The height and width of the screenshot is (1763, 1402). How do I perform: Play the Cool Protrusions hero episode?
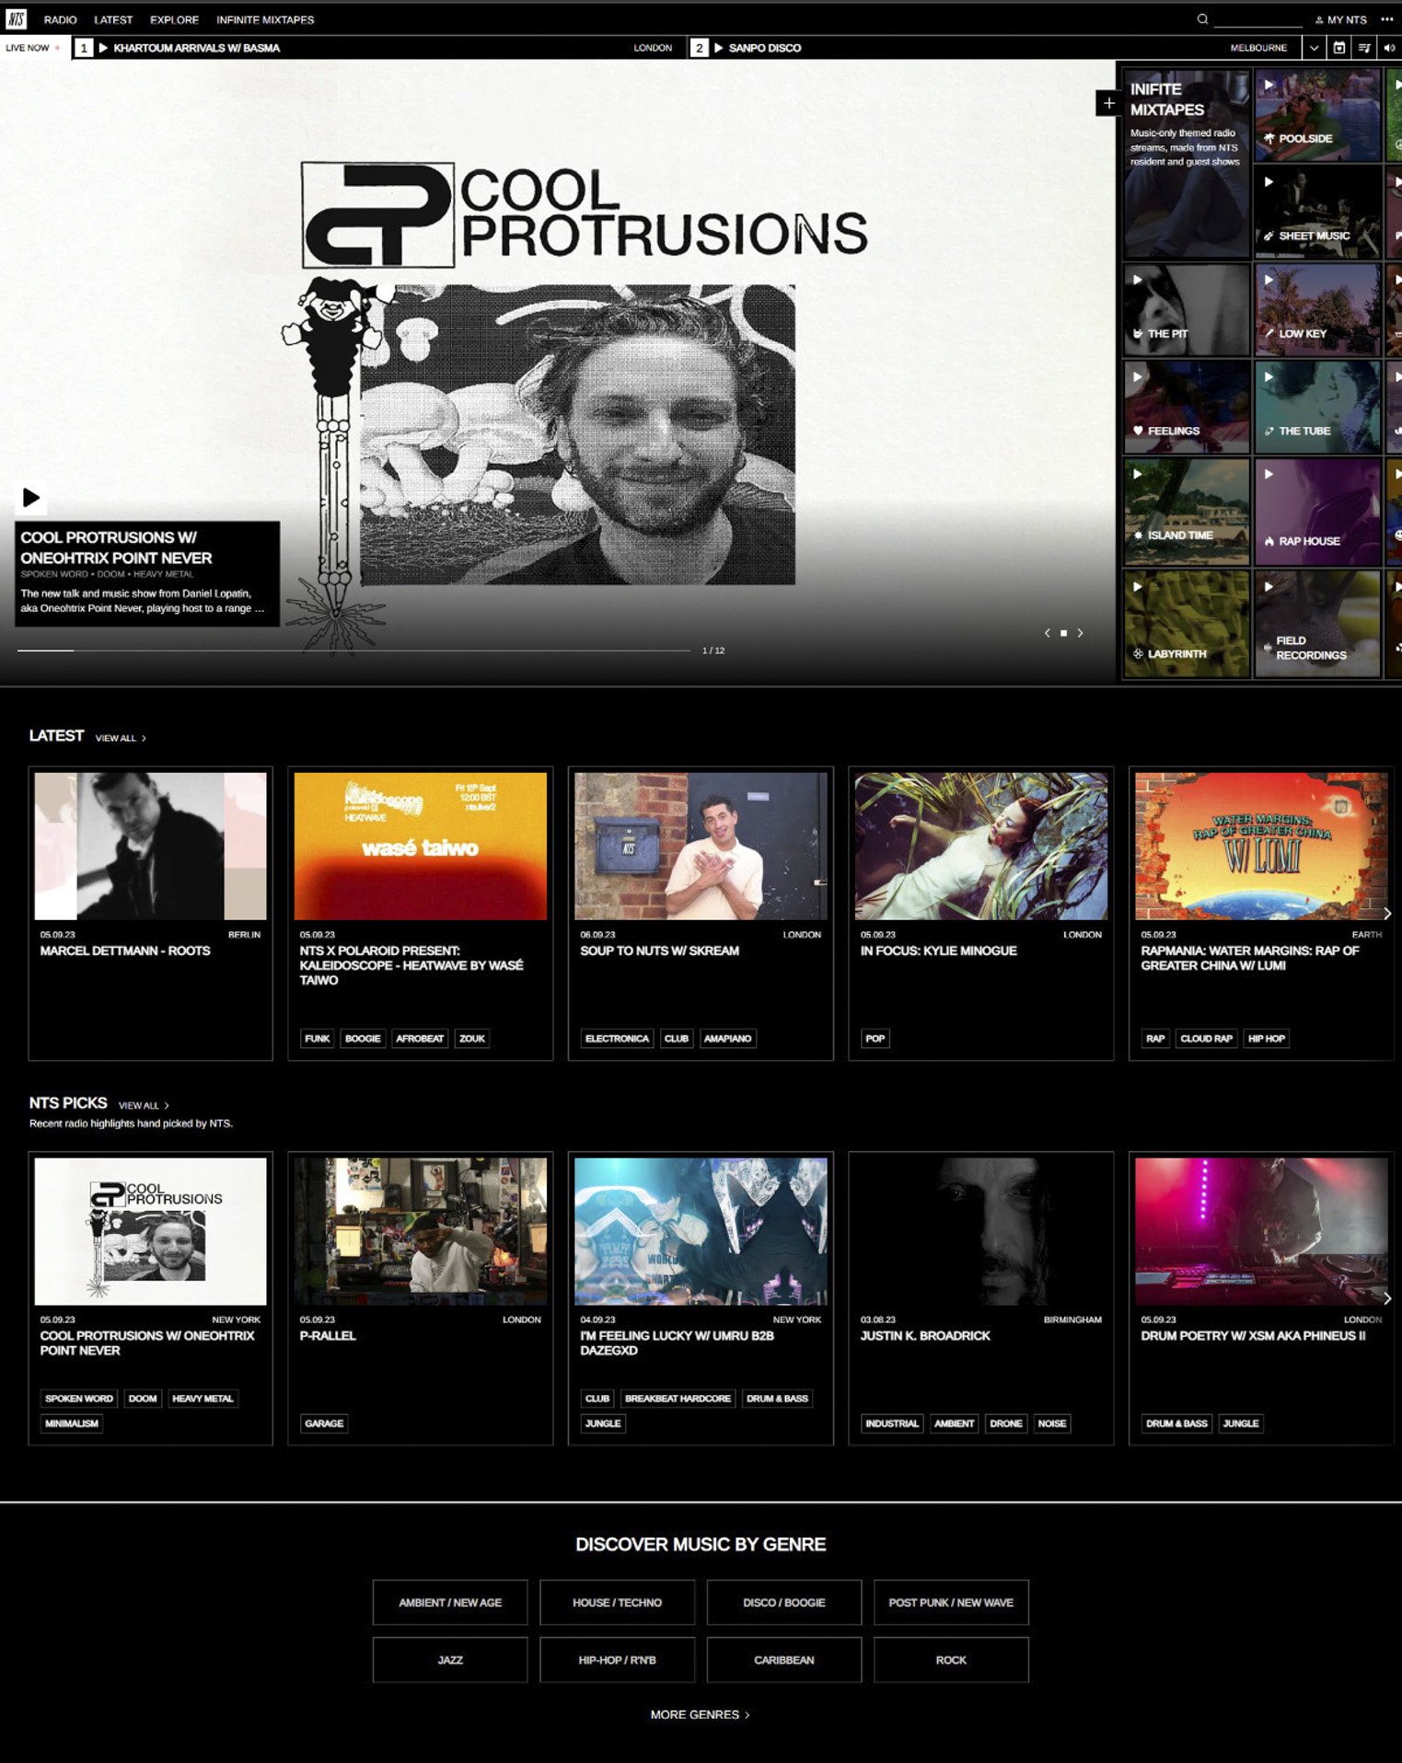click(x=31, y=498)
